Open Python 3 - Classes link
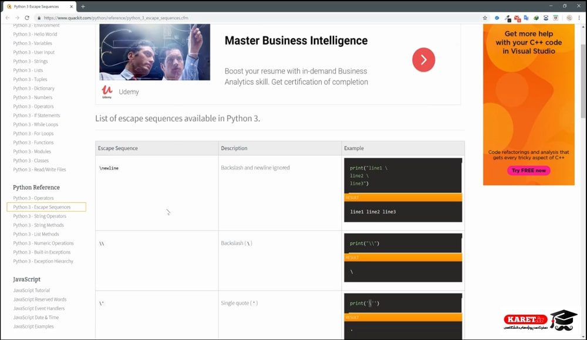The height and width of the screenshot is (340, 587). [31, 160]
